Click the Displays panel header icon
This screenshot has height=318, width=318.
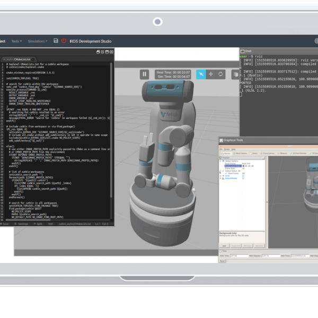pyautogui.click(x=220, y=157)
